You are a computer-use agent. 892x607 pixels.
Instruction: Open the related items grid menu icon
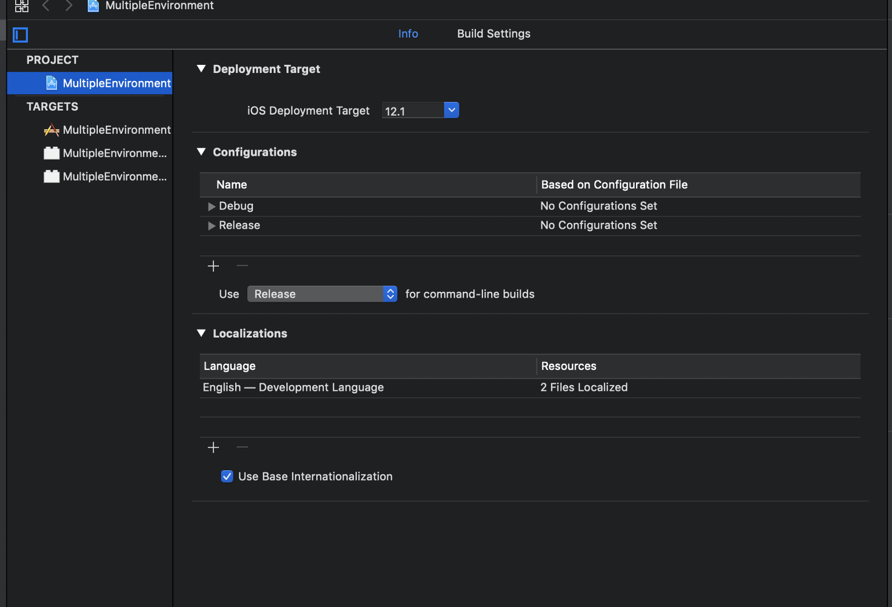click(21, 6)
